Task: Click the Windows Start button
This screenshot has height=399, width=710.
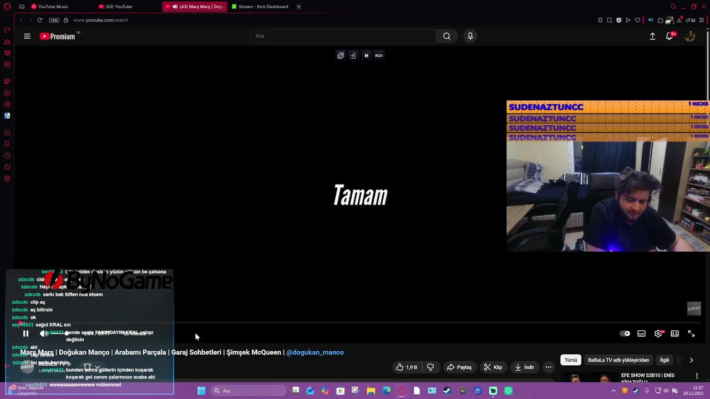Action: (201, 391)
